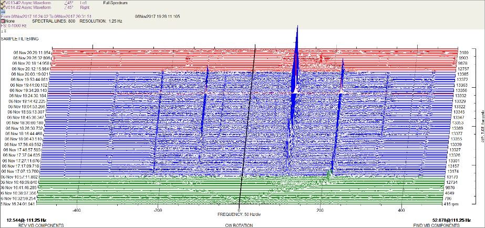Click the SAMPLE FILTERING label
This screenshot has width=485, height=228.
click(19, 39)
